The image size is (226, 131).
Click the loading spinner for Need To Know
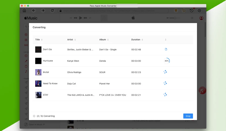coord(165,83)
